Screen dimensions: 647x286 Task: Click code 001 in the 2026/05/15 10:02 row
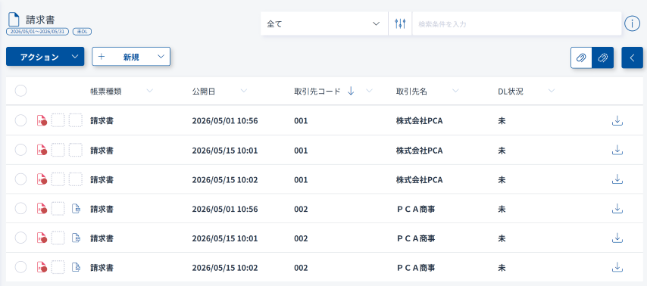(301, 179)
